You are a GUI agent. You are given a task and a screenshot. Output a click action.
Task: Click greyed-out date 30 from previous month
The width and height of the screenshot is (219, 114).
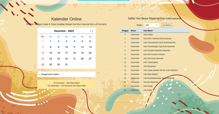pos(43,41)
